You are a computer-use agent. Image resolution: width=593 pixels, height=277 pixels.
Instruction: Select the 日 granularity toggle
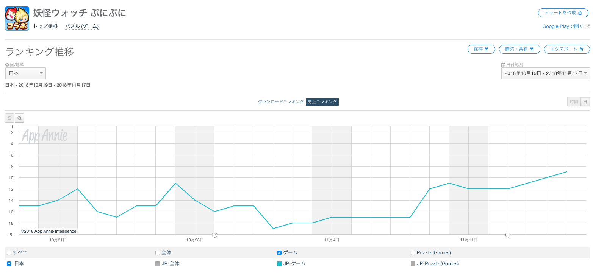pos(585,102)
